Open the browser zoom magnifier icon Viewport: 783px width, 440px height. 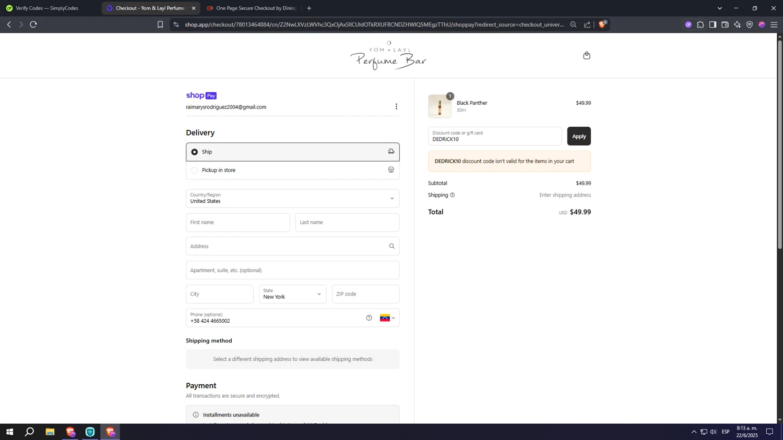pos(573,25)
